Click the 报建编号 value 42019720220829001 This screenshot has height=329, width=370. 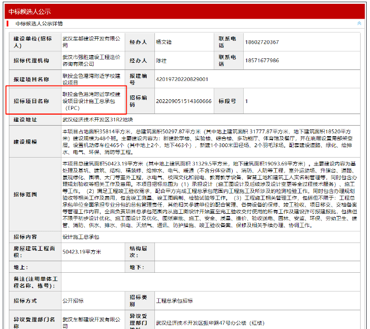(x=182, y=79)
